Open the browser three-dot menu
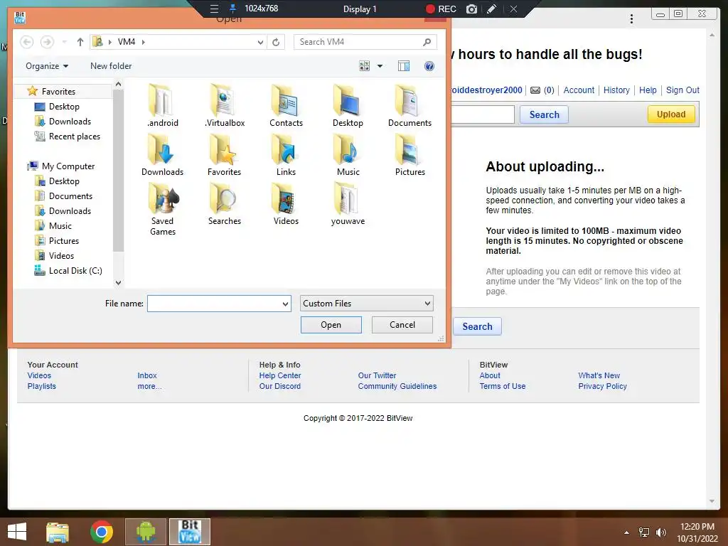The height and width of the screenshot is (546, 728). click(x=631, y=18)
